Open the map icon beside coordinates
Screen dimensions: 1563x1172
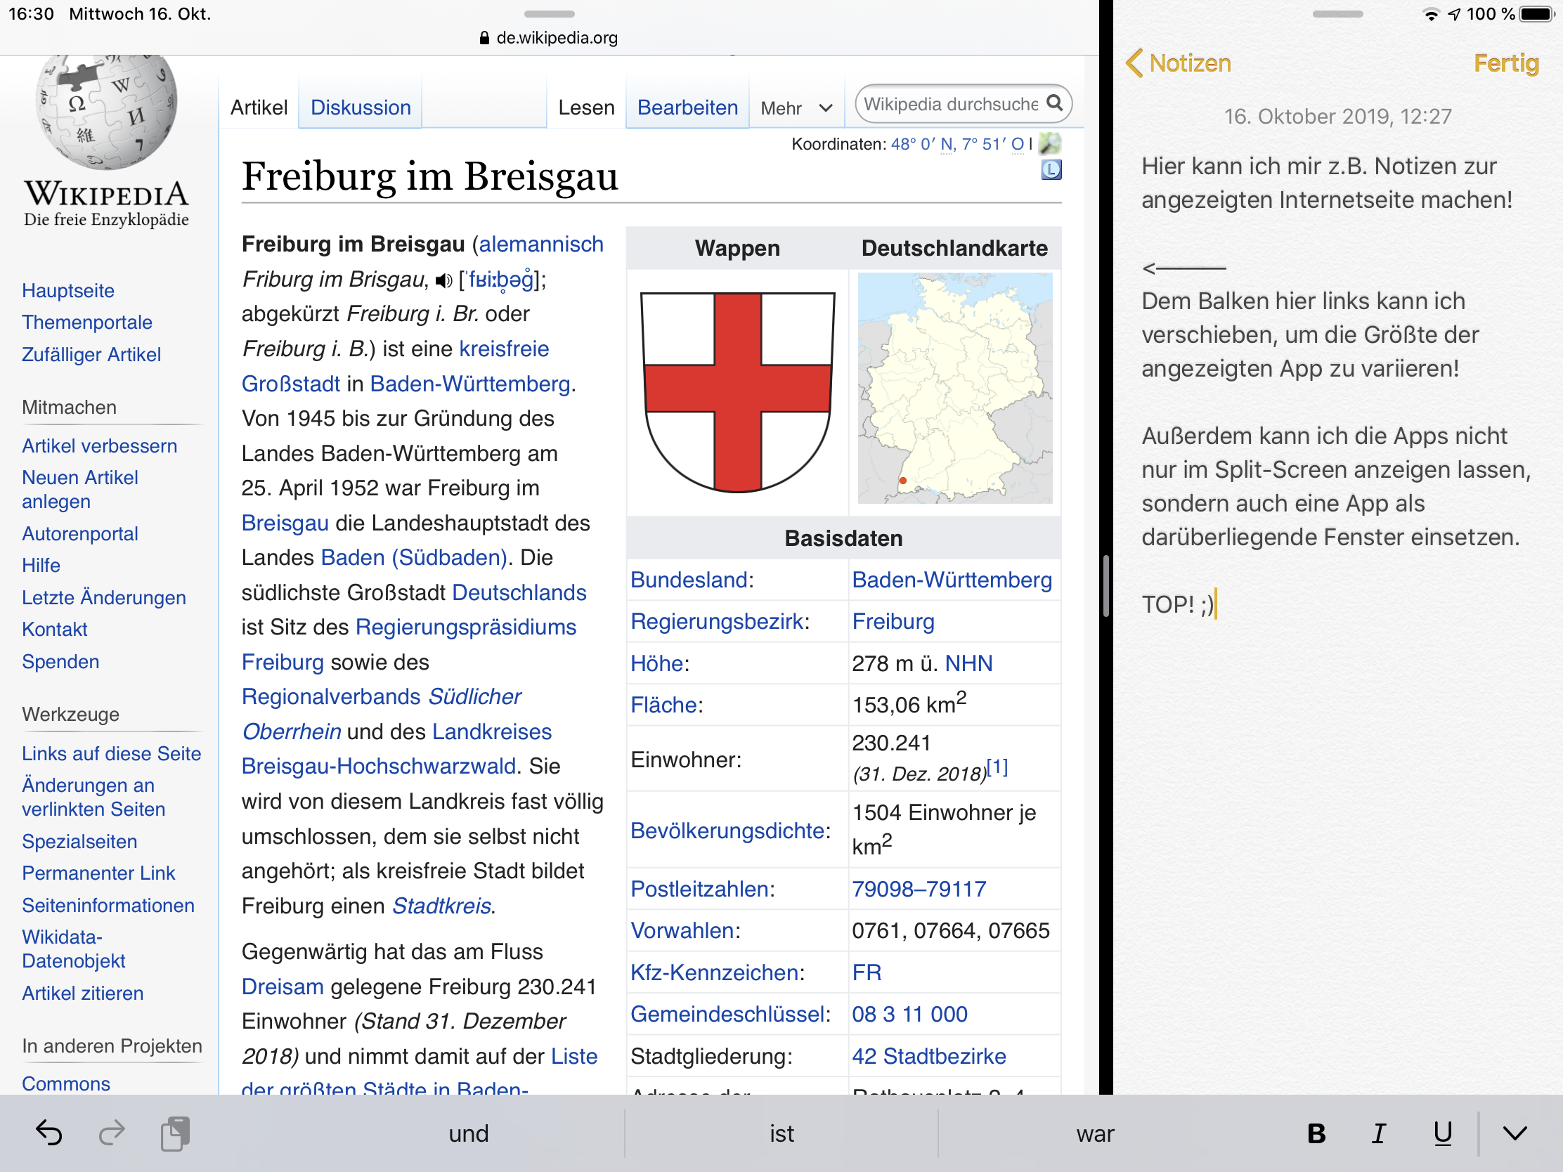1050,143
